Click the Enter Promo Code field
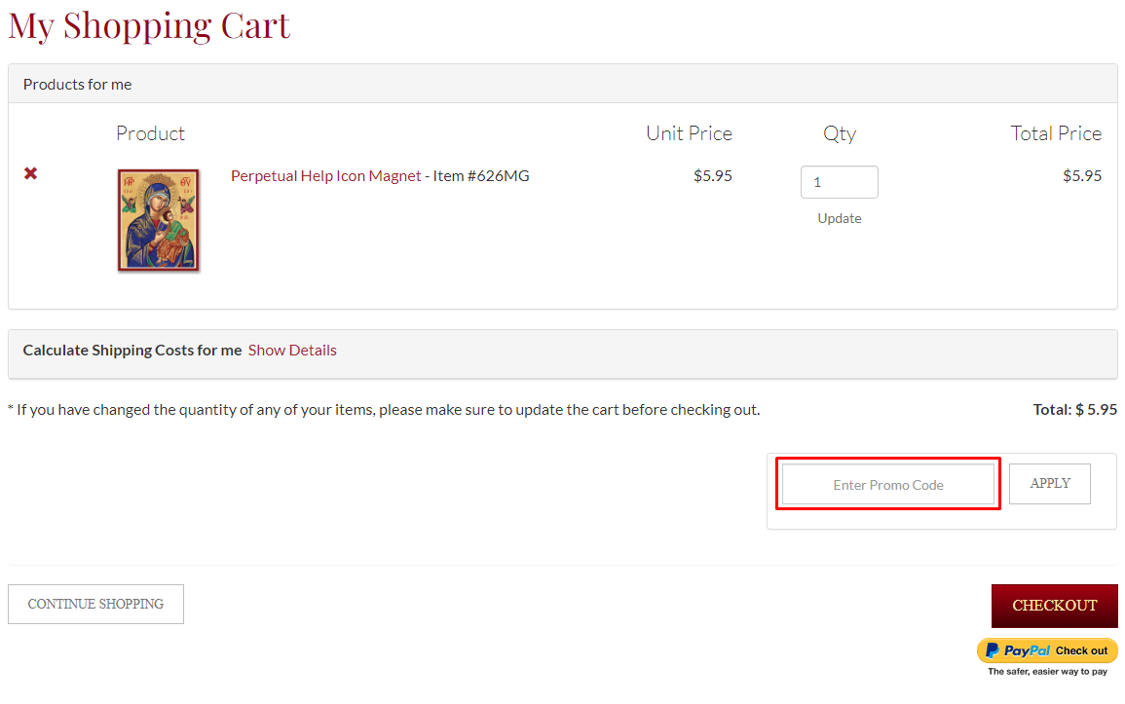 [x=887, y=485]
